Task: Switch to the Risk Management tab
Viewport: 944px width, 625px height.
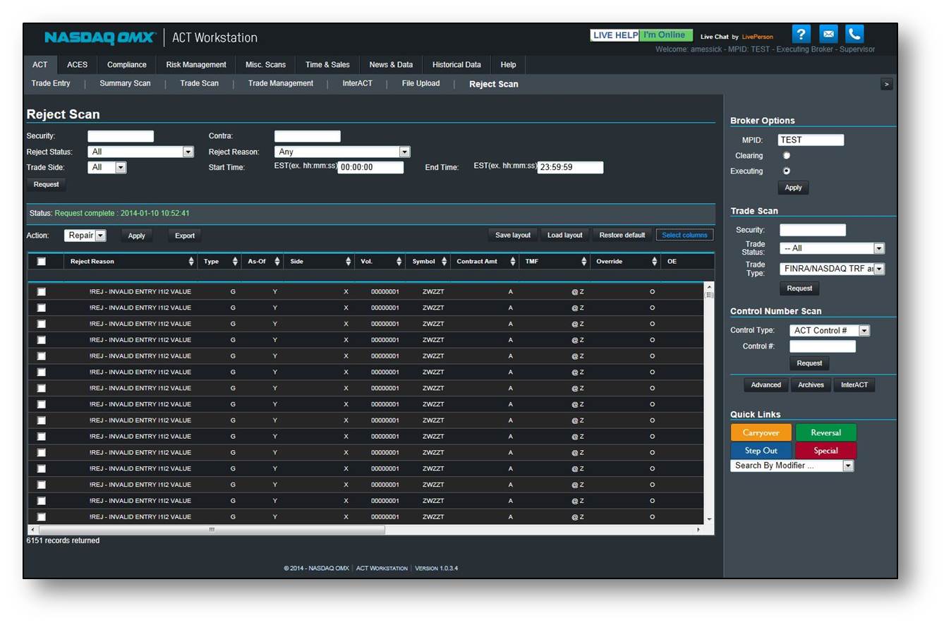Action: 196,65
